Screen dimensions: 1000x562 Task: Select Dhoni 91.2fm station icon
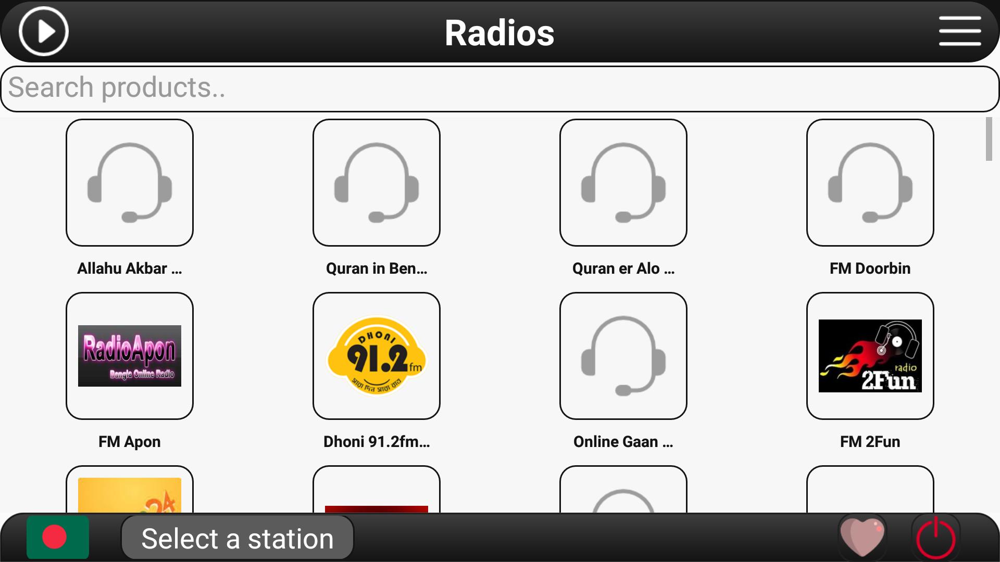(377, 355)
